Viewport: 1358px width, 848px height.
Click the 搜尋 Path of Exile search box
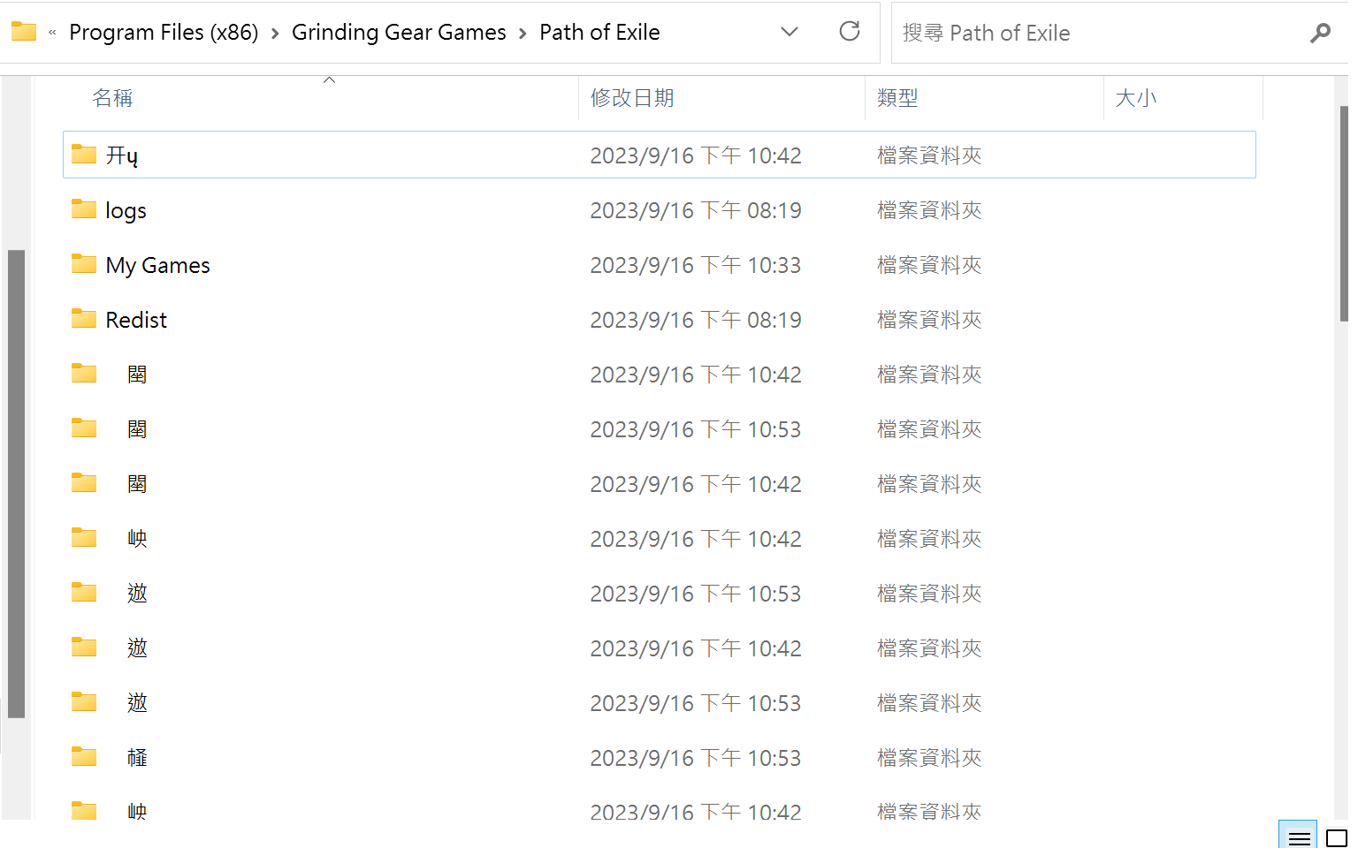click(x=1096, y=33)
